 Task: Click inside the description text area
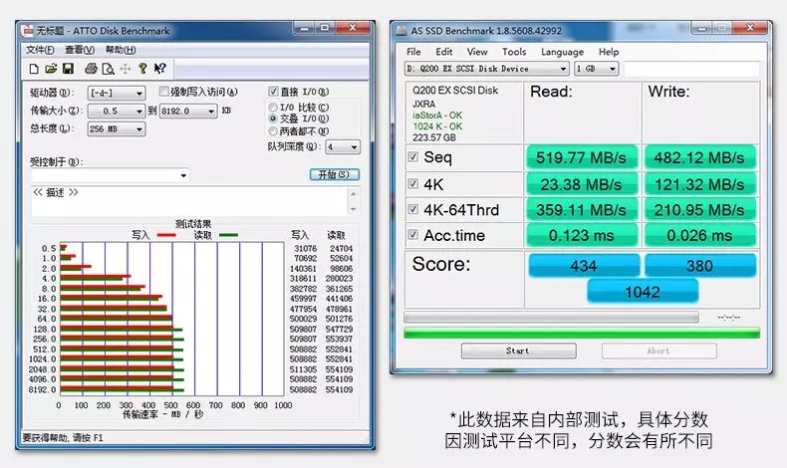click(189, 201)
